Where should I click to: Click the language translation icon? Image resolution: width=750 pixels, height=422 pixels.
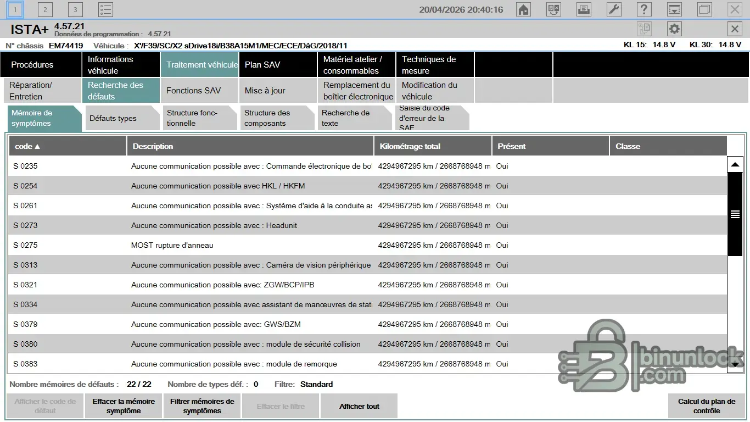(553, 9)
